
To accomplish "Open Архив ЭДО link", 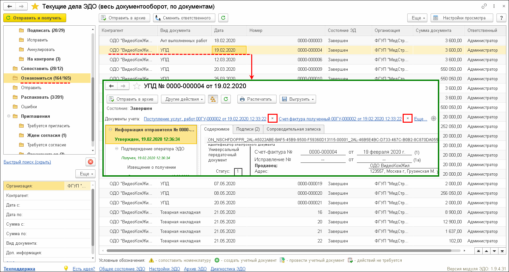I will point(195,269).
